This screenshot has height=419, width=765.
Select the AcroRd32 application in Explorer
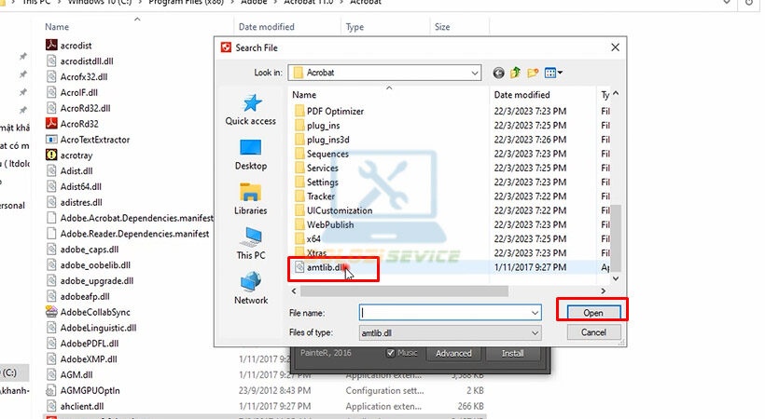(x=72, y=124)
